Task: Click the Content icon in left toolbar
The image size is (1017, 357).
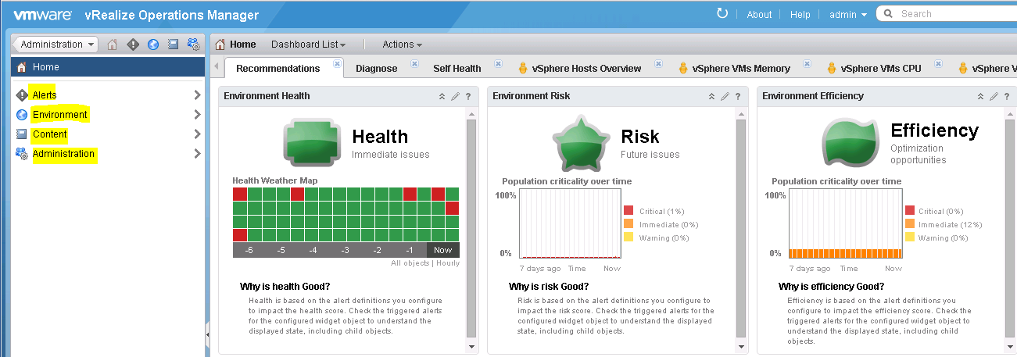Action: click(174, 45)
